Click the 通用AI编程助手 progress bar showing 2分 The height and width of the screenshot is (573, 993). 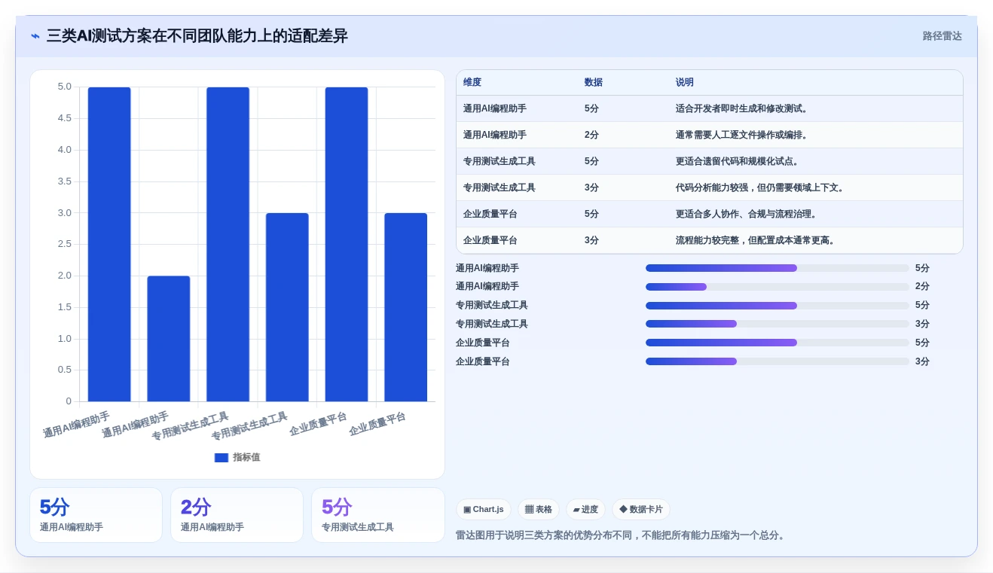778,287
